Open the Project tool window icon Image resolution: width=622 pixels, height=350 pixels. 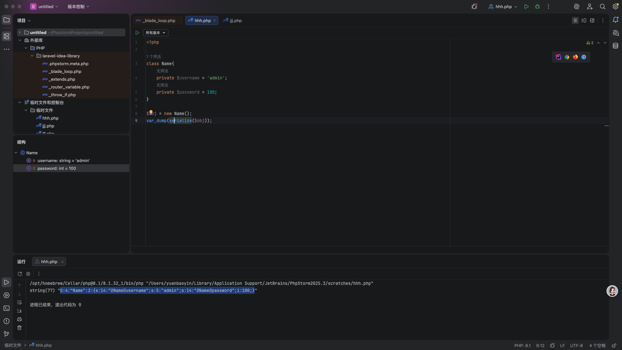pos(6,20)
